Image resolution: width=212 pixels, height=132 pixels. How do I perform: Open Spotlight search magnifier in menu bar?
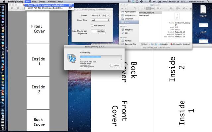click(x=208, y=2)
